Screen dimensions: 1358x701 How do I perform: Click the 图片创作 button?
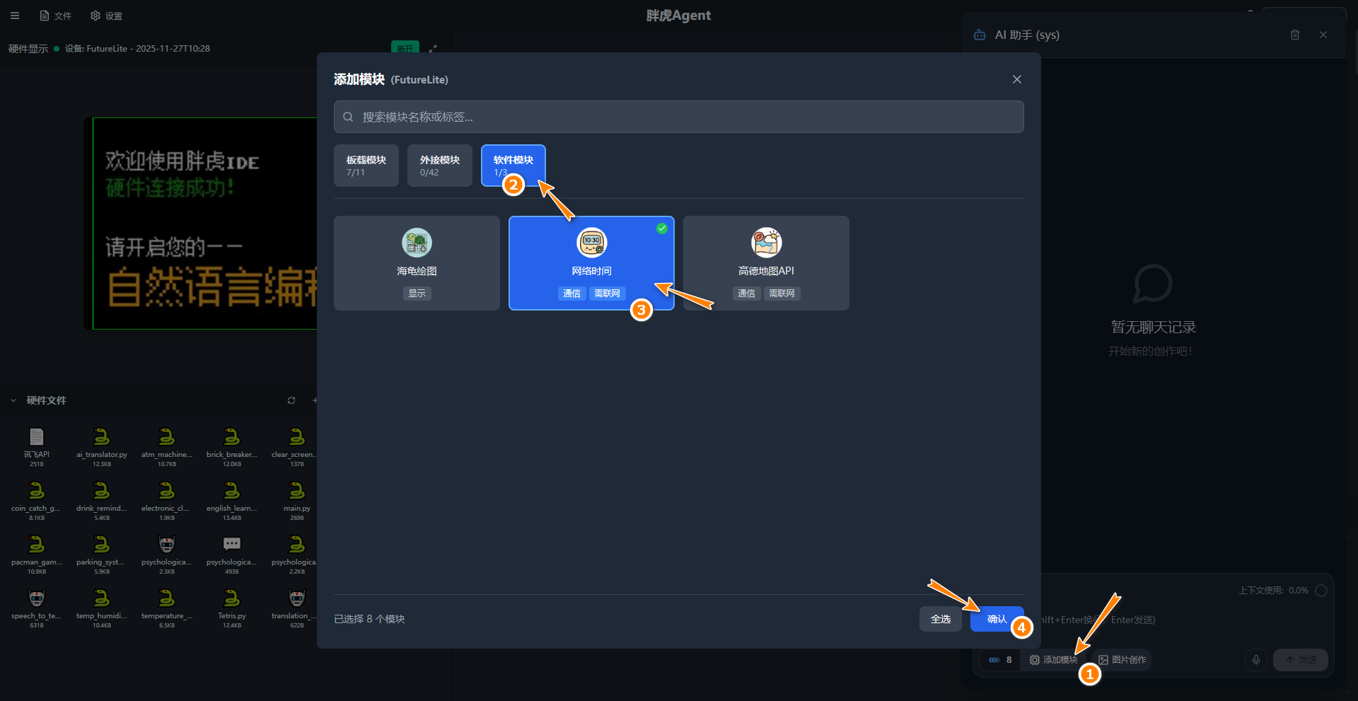coord(1122,659)
